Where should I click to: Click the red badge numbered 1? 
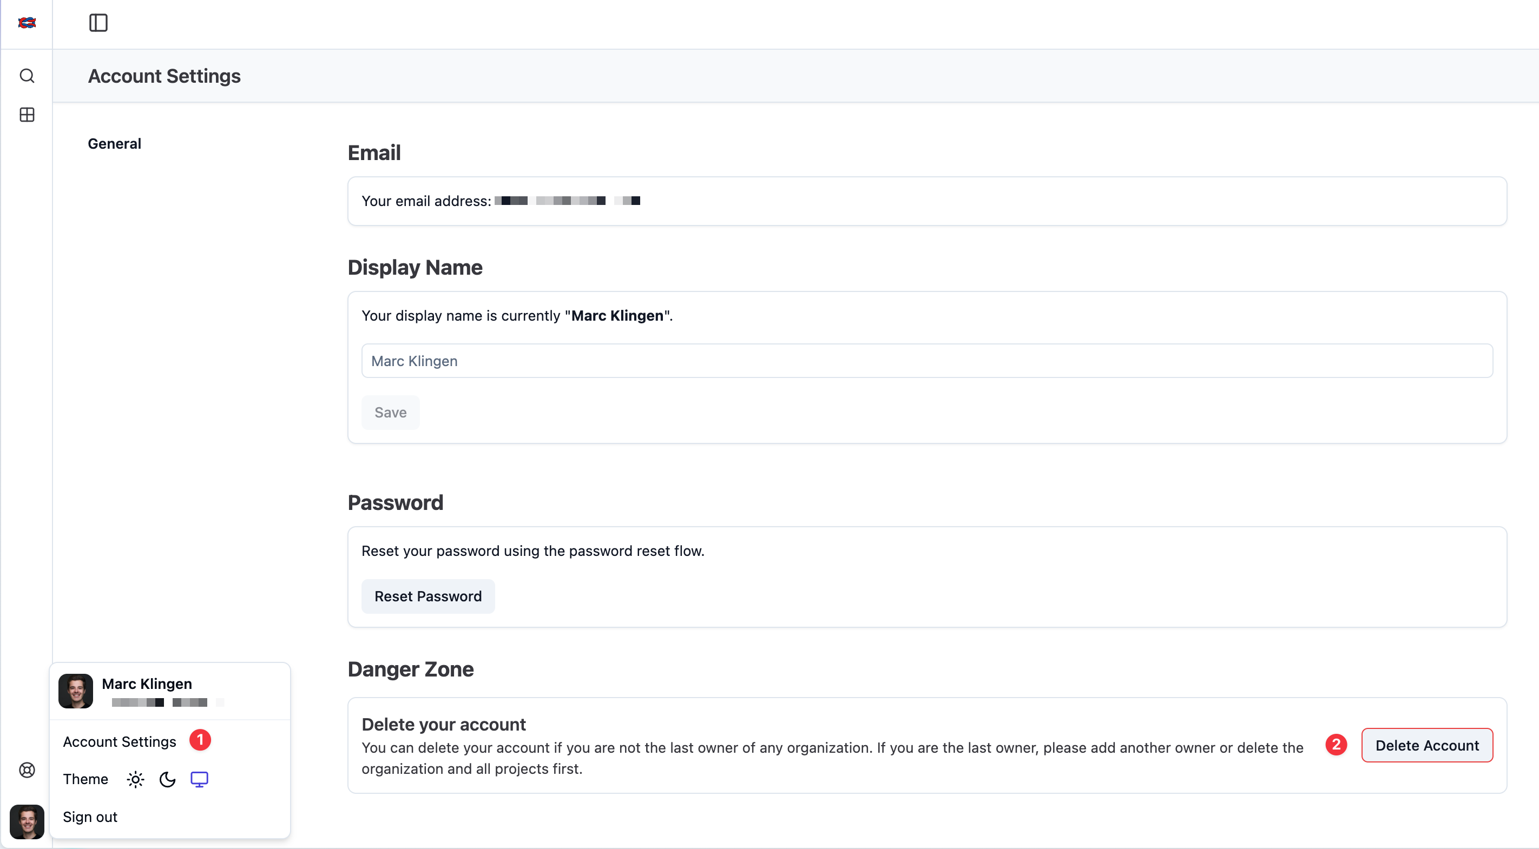(200, 740)
